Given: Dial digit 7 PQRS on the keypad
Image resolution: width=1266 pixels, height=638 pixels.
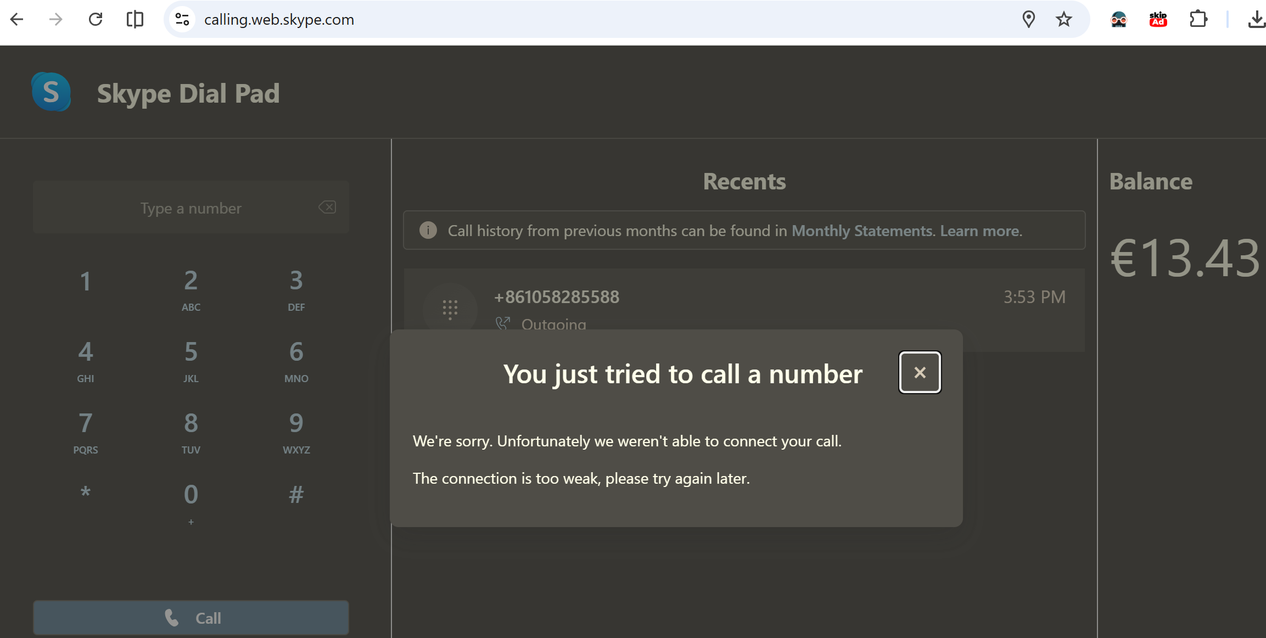Looking at the screenshot, I should click(x=86, y=432).
